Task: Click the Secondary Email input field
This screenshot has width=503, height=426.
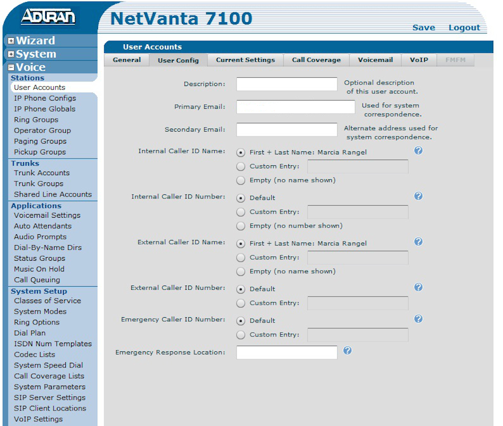Action: coord(287,130)
